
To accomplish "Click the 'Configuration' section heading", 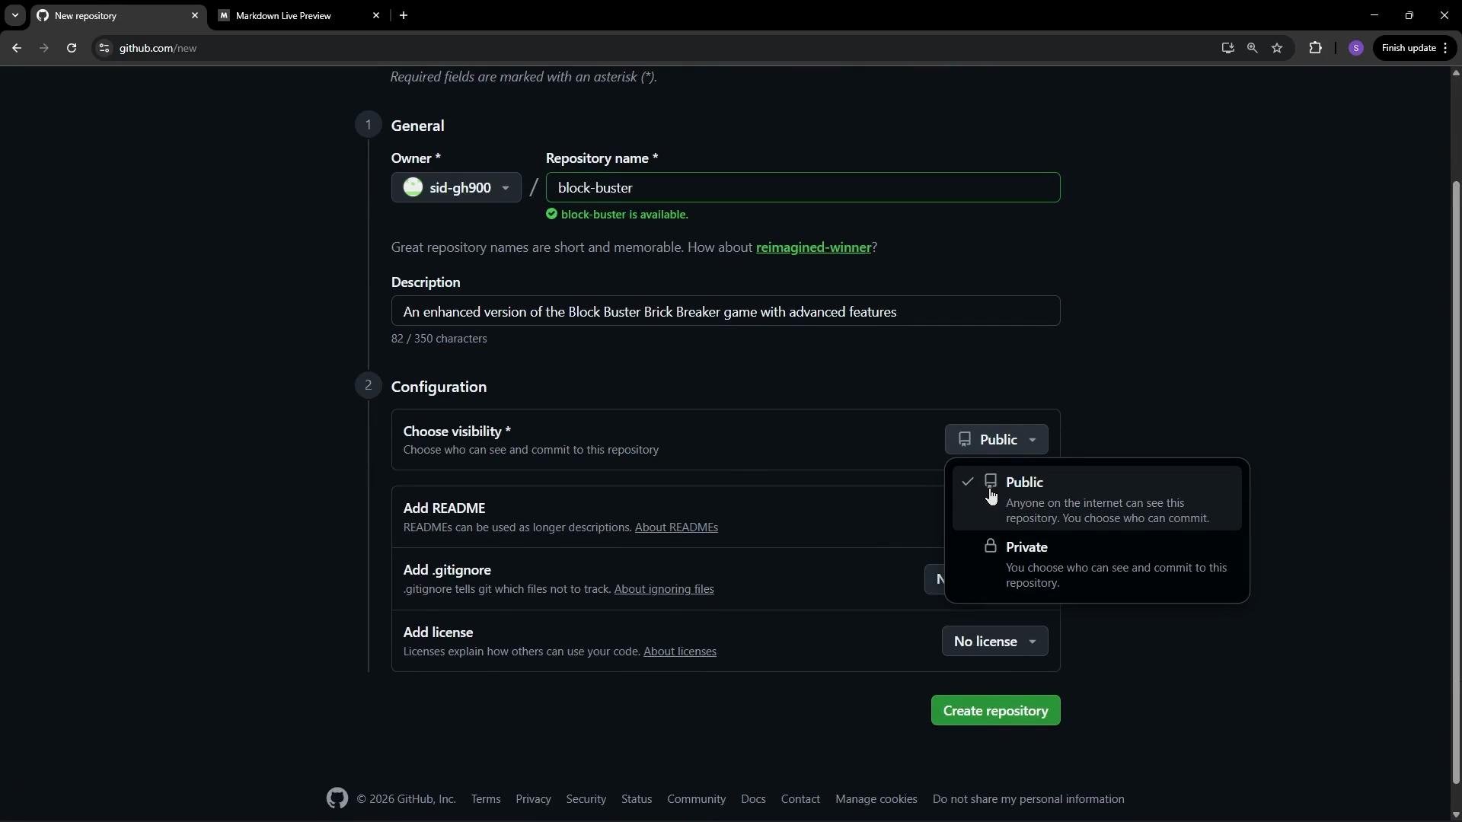I will pos(439,387).
